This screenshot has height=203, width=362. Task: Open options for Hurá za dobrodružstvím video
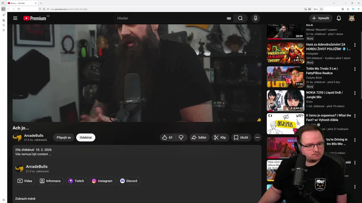tap(355, 45)
